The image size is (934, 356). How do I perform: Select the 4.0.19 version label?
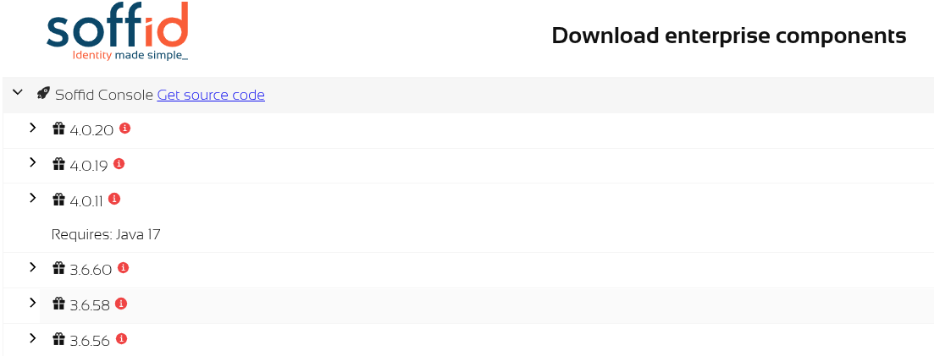(x=89, y=166)
